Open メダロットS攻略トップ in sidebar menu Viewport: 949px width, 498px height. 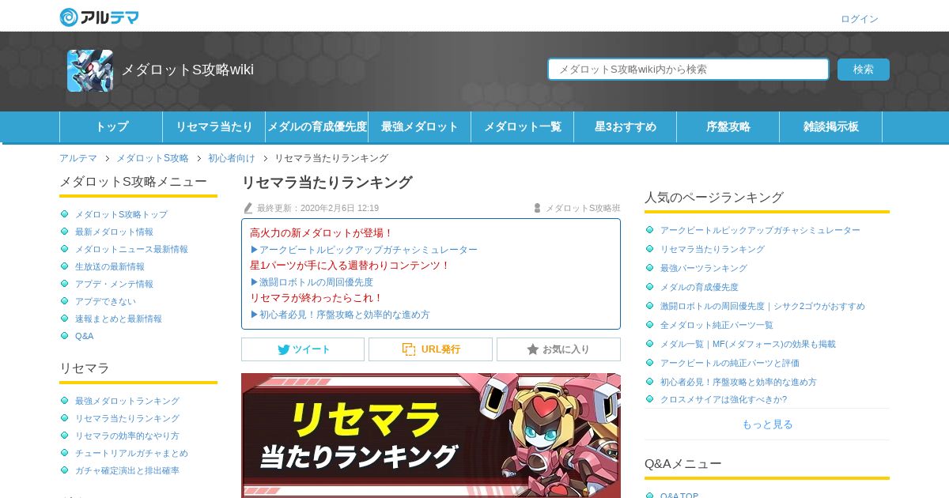121,214
